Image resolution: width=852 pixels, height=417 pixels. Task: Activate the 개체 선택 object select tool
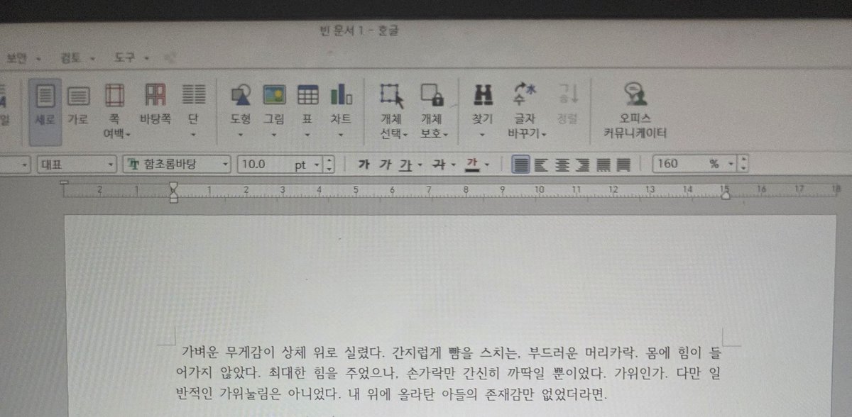coord(391,109)
